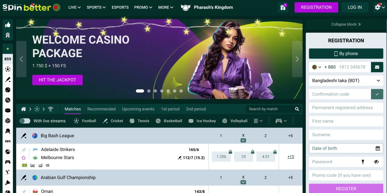Toggle password visibility eye icon

(376, 162)
